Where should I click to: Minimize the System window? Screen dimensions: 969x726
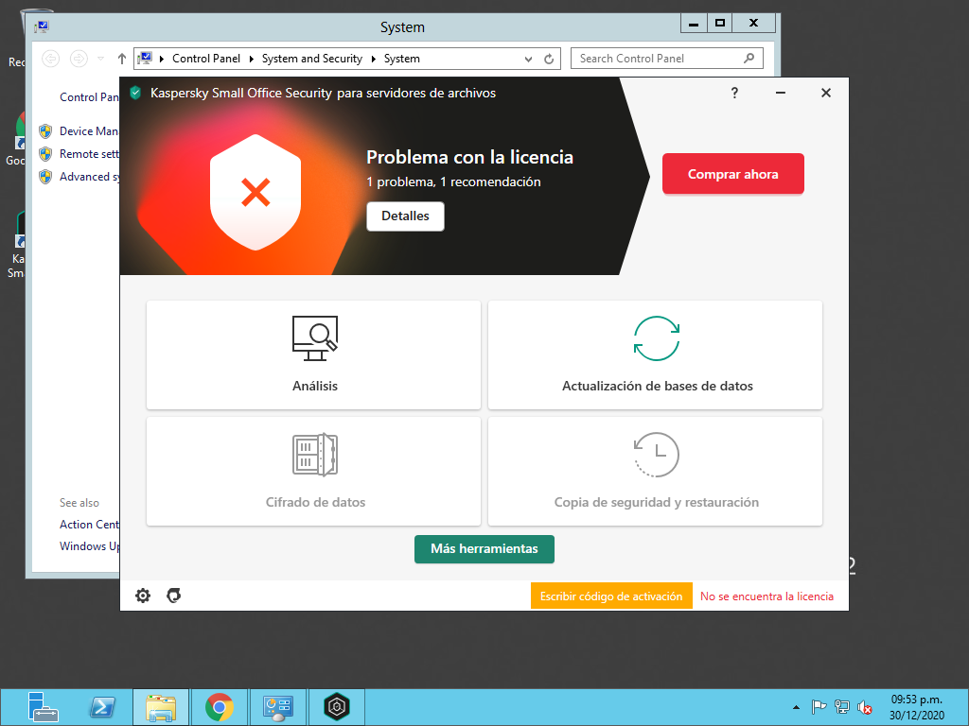(x=694, y=23)
